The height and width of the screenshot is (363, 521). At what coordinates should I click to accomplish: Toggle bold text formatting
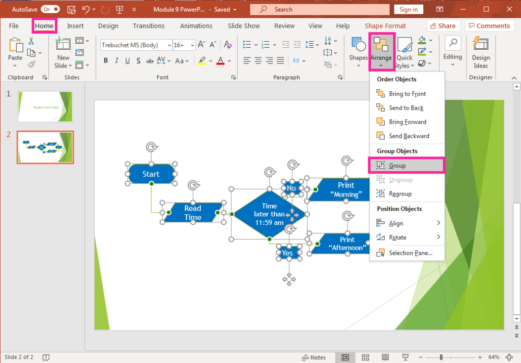106,61
